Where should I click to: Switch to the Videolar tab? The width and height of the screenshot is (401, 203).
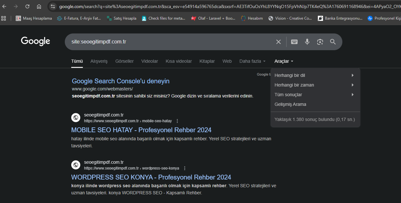(x=150, y=61)
